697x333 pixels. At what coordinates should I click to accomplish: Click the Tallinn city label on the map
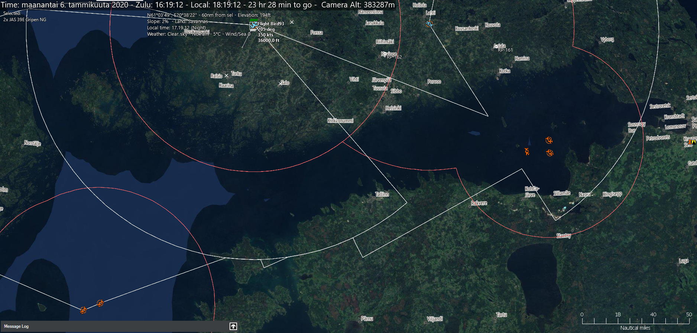[382, 194]
